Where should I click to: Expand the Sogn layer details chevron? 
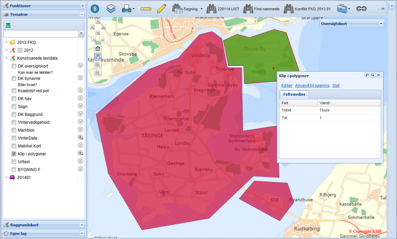point(81,106)
